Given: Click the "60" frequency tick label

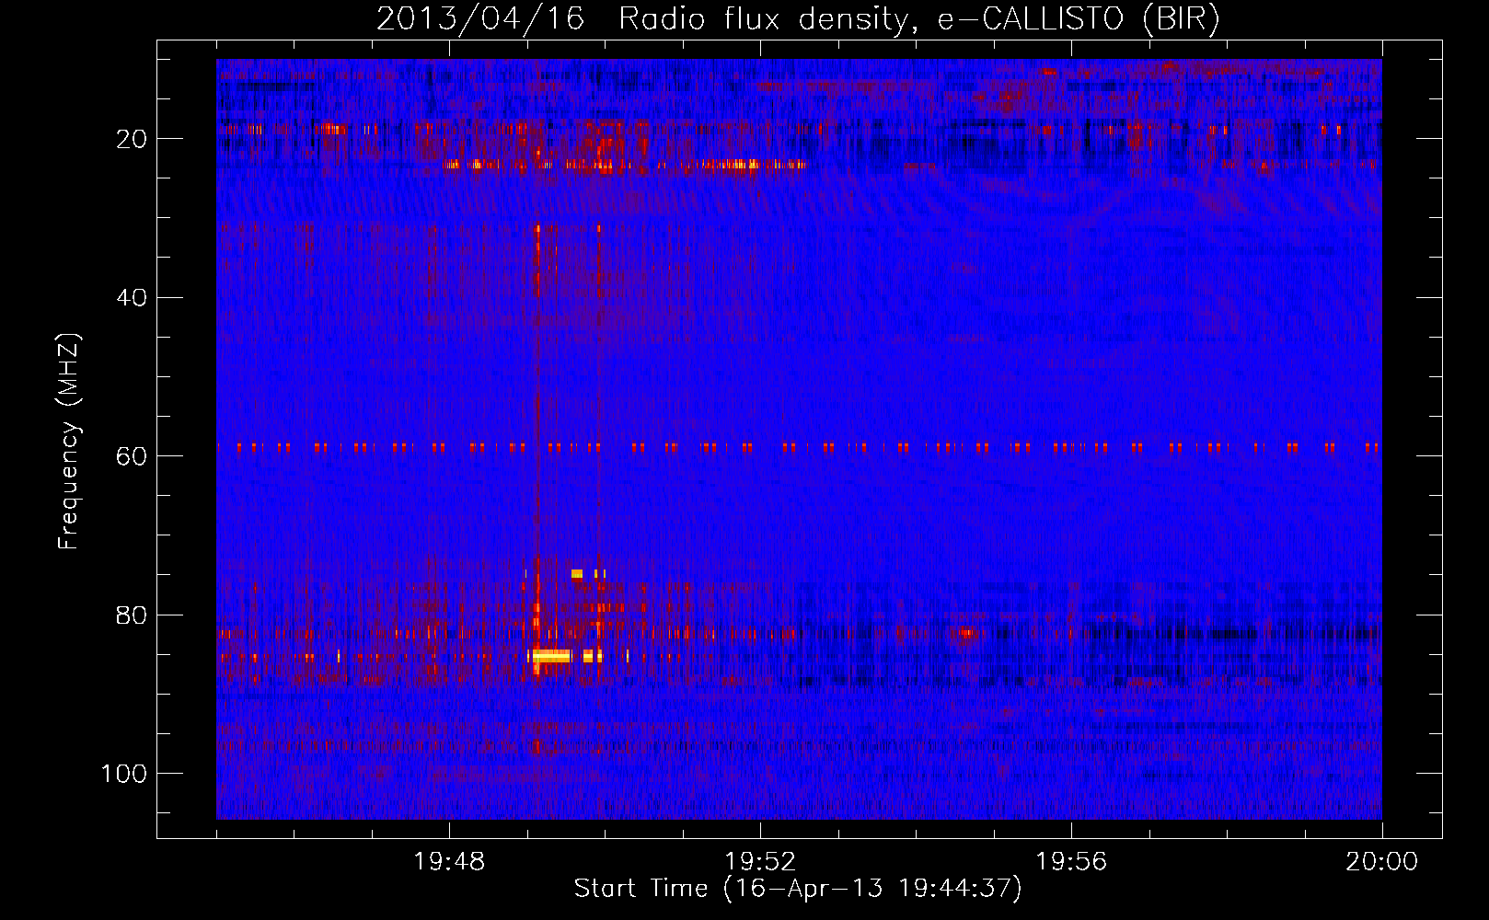Looking at the screenshot, I should coord(133,456).
